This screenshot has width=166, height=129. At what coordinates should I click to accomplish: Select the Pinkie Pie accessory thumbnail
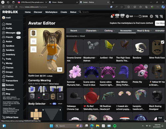141,72
